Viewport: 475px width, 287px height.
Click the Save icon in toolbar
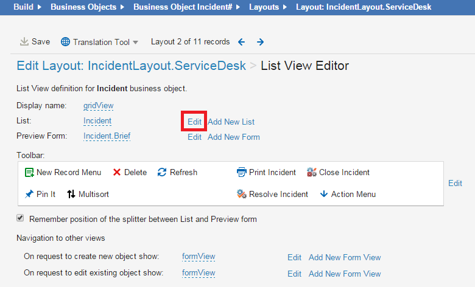tap(24, 42)
